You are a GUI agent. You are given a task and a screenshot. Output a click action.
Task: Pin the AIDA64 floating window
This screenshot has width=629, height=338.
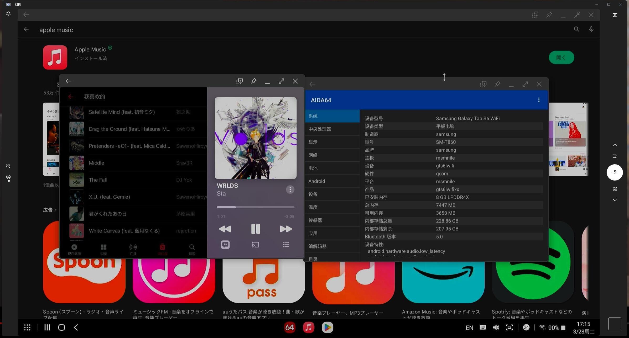coord(497,84)
